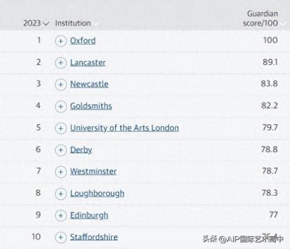Open University of the Arts London link
The height and width of the screenshot is (249, 290).
point(124,128)
